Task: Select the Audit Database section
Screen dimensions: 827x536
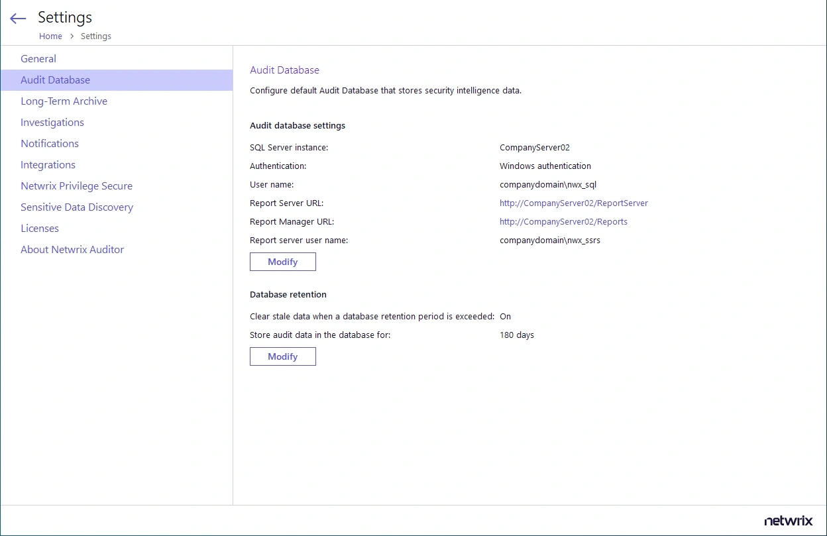Action: pos(56,80)
